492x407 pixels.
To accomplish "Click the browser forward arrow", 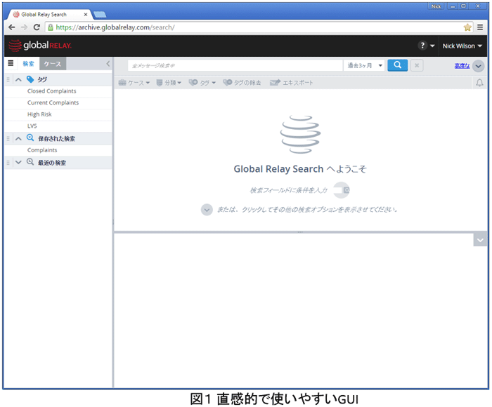I will click(24, 27).
